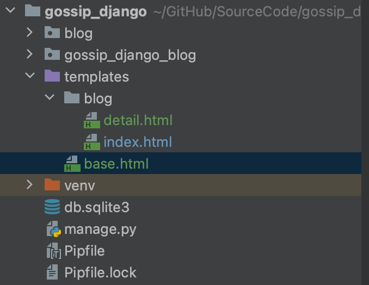
Task: Click the manage.py file name
Action: pos(100,230)
